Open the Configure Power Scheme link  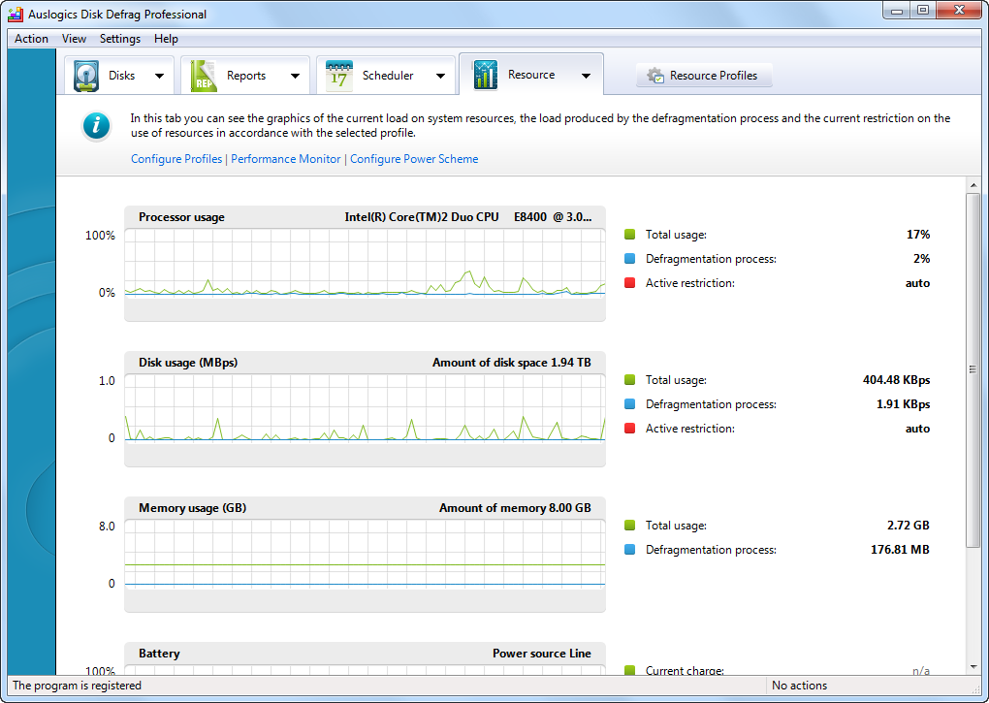pos(414,159)
